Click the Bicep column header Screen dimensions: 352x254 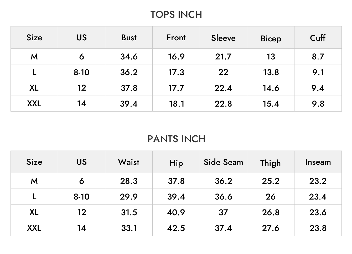pyautogui.click(x=271, y=39)
